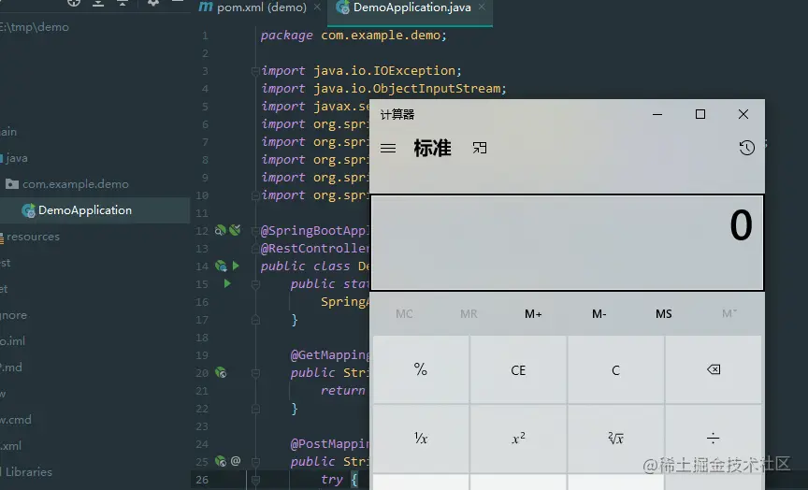Image resolution: width=808 pixels, height=490 pixels.
Task: Collapse the method fold marker on line 25
Action: [x=255, y=461]
